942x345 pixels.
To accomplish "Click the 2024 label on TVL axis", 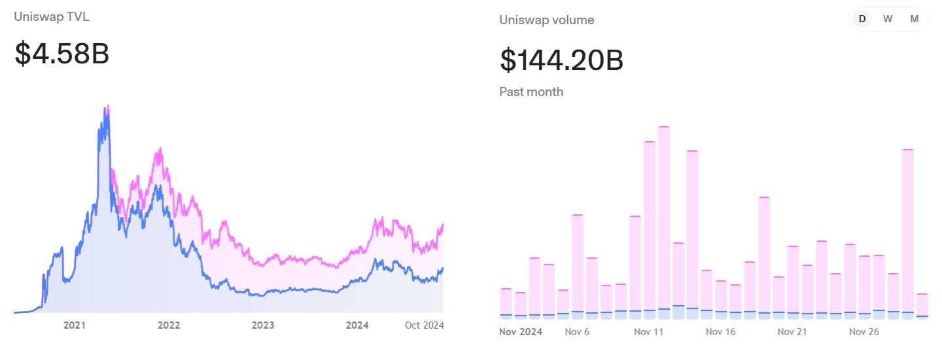I will [x=357, y=325].
